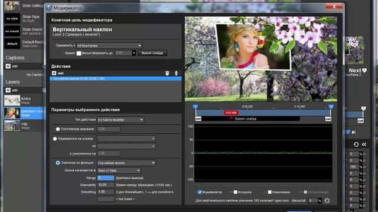378x212 pixels.
Task: Open Default Background option in the left panel
Action: (x=24, y=44)
